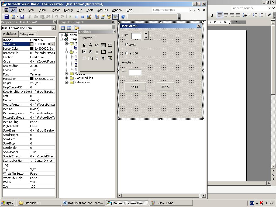Open the BackColor value dropdown arrow
Image resolution: width=276 pixels, height=207 pixels.
(53, 44)
